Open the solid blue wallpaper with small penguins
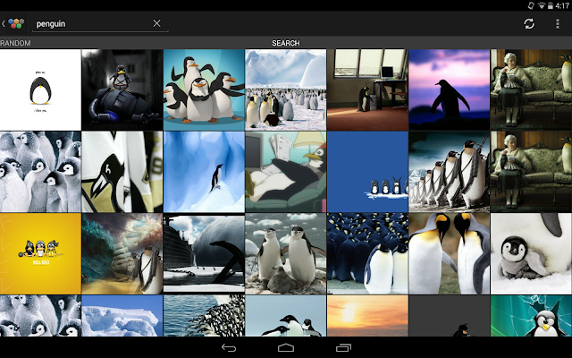 click(x=367, y=172)
